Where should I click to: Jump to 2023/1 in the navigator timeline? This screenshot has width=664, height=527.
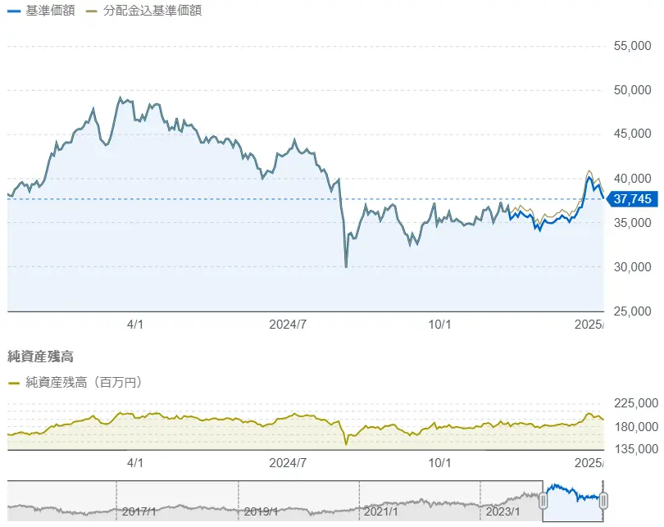[x=503, y=511]
